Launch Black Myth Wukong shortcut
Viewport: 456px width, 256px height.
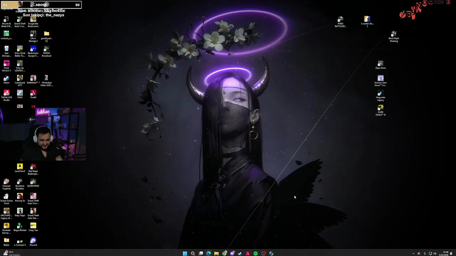tap(394, 37)
